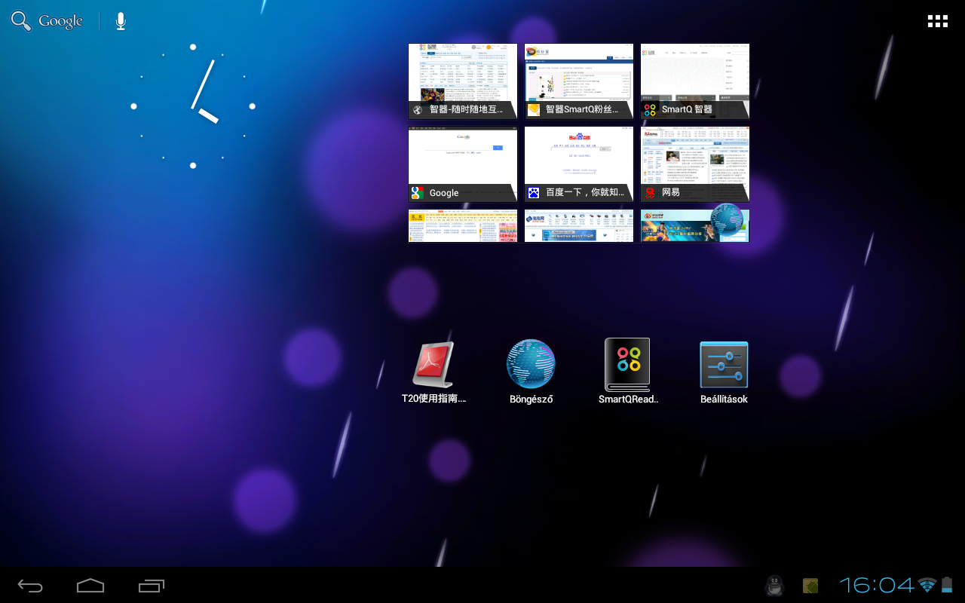Open the SmartQReader app

point(628,372)
